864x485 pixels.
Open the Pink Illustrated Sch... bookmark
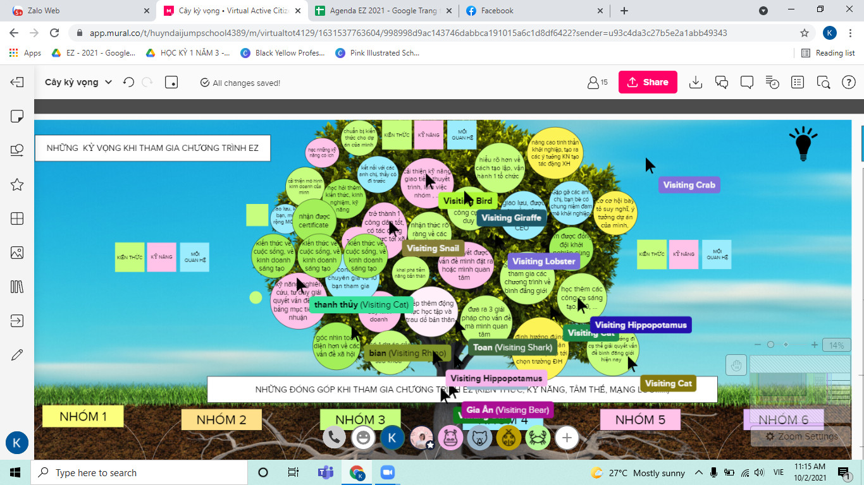(378, 53)
